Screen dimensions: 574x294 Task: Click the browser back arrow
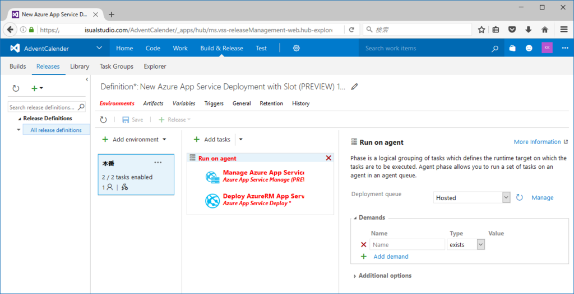pyautogui.click(x=10, y=30)
